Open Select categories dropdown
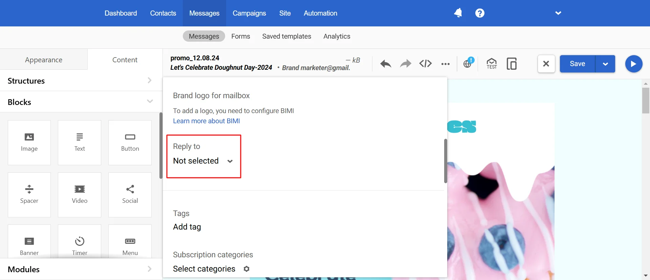650x280 pixels. click(x=204, y=269)
